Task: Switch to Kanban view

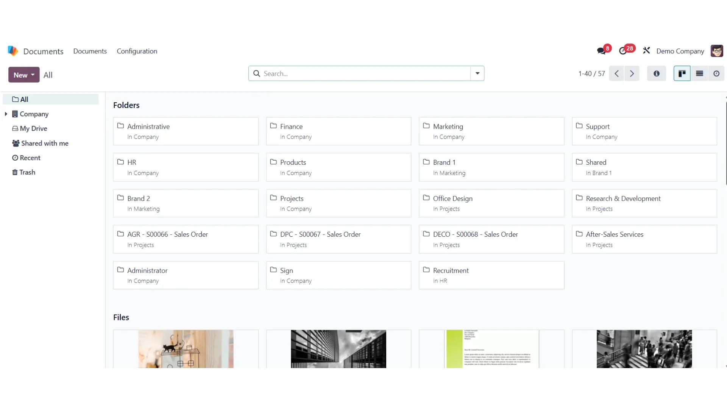Action: pyautogui.click(x=682, y=74)
